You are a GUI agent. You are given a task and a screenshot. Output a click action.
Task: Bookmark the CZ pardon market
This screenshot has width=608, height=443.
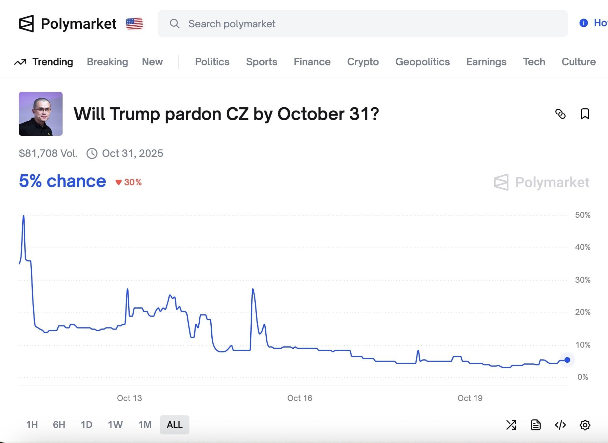[585, 114]
